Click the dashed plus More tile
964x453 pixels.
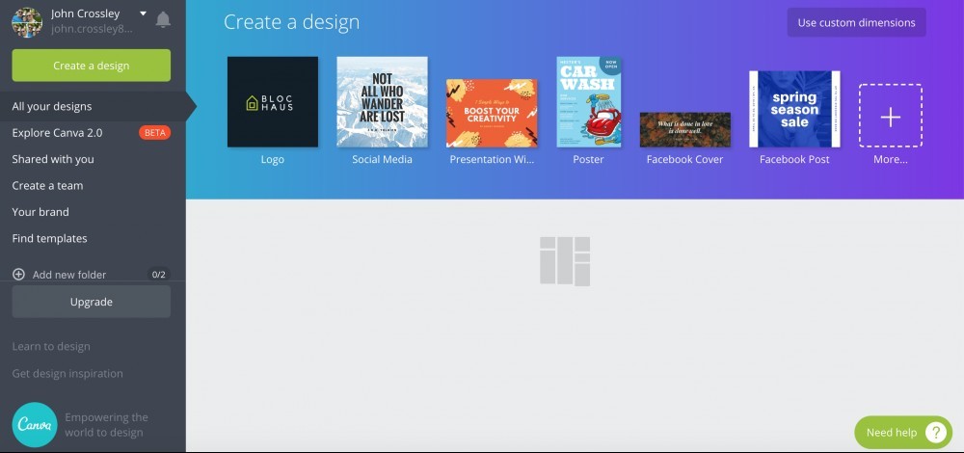point(890,116)
